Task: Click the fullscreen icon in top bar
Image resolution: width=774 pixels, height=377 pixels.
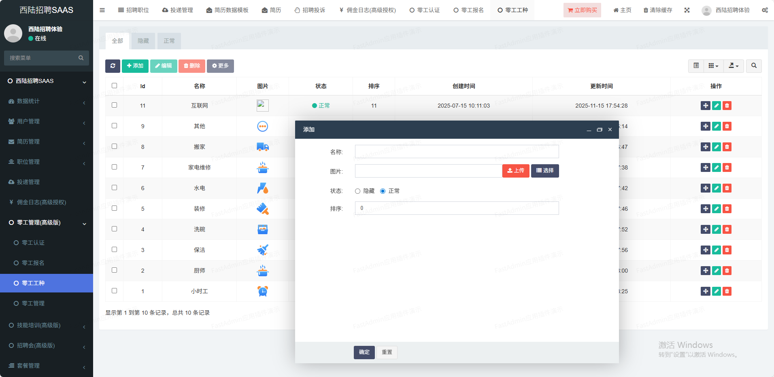Action: click(687, 10)
